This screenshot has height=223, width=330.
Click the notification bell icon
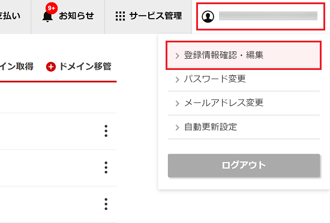[x=47, y=17]
